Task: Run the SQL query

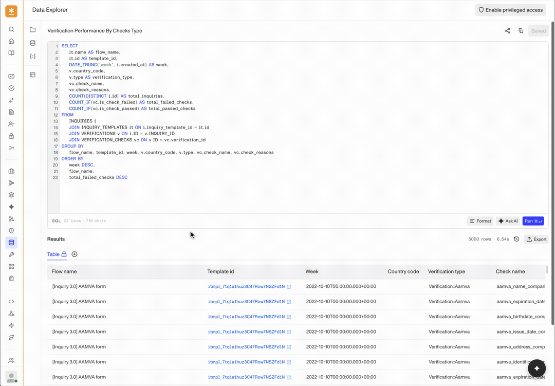Action: pos(533,221)
